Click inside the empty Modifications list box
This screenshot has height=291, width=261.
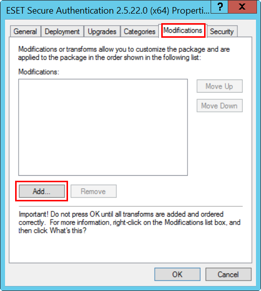click(x=103, y=127)
